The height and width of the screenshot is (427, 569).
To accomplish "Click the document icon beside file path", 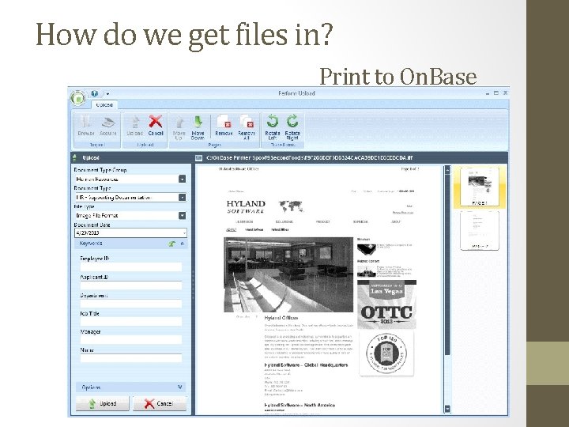I will pyautogui.click(x=198, y=158).
